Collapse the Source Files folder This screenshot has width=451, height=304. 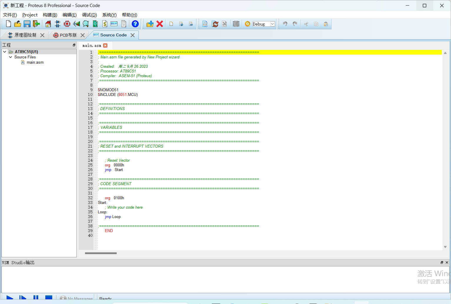[x=11, y=57]
